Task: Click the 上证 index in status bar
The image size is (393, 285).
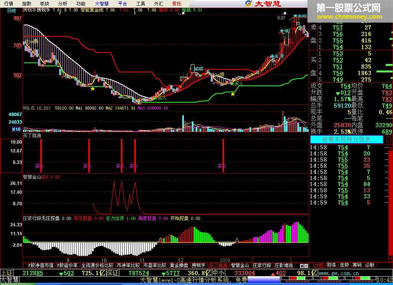Action: coord(7,273)
